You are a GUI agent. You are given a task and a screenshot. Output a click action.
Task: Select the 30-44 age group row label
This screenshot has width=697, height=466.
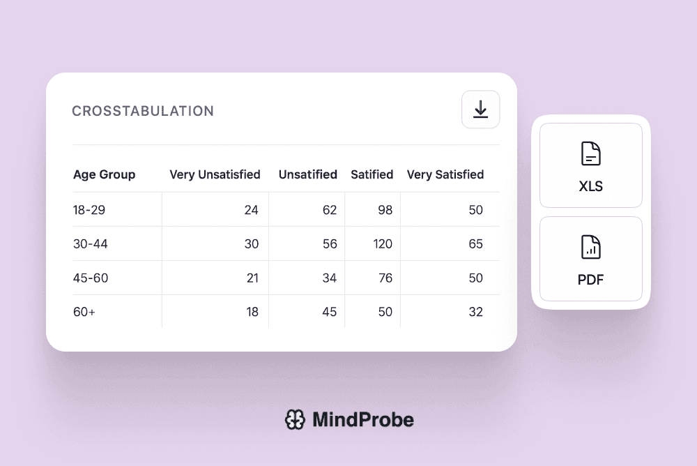pos(91,244)
